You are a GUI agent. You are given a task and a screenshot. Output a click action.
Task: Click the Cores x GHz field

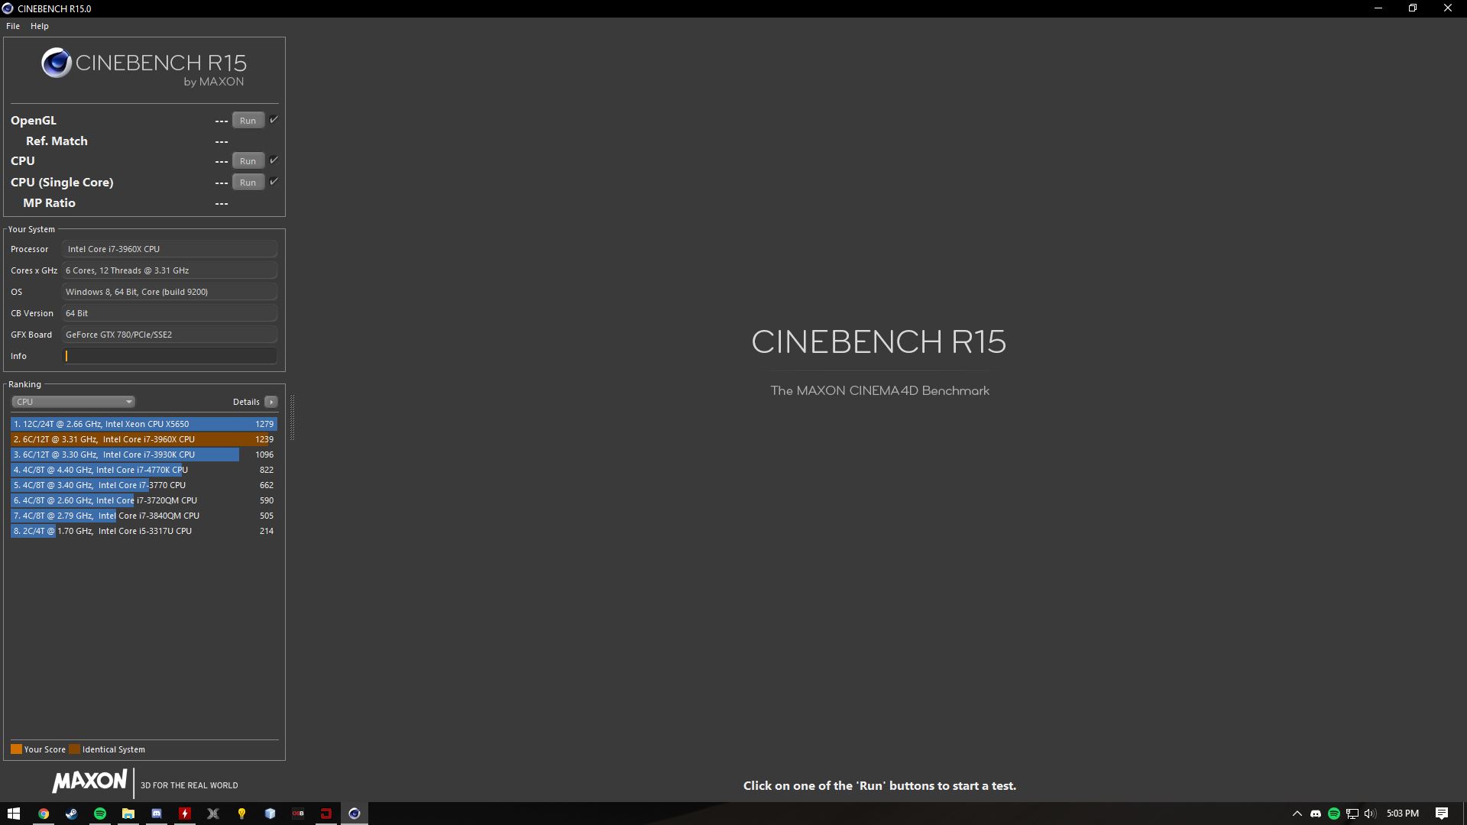tap(170, 270)
